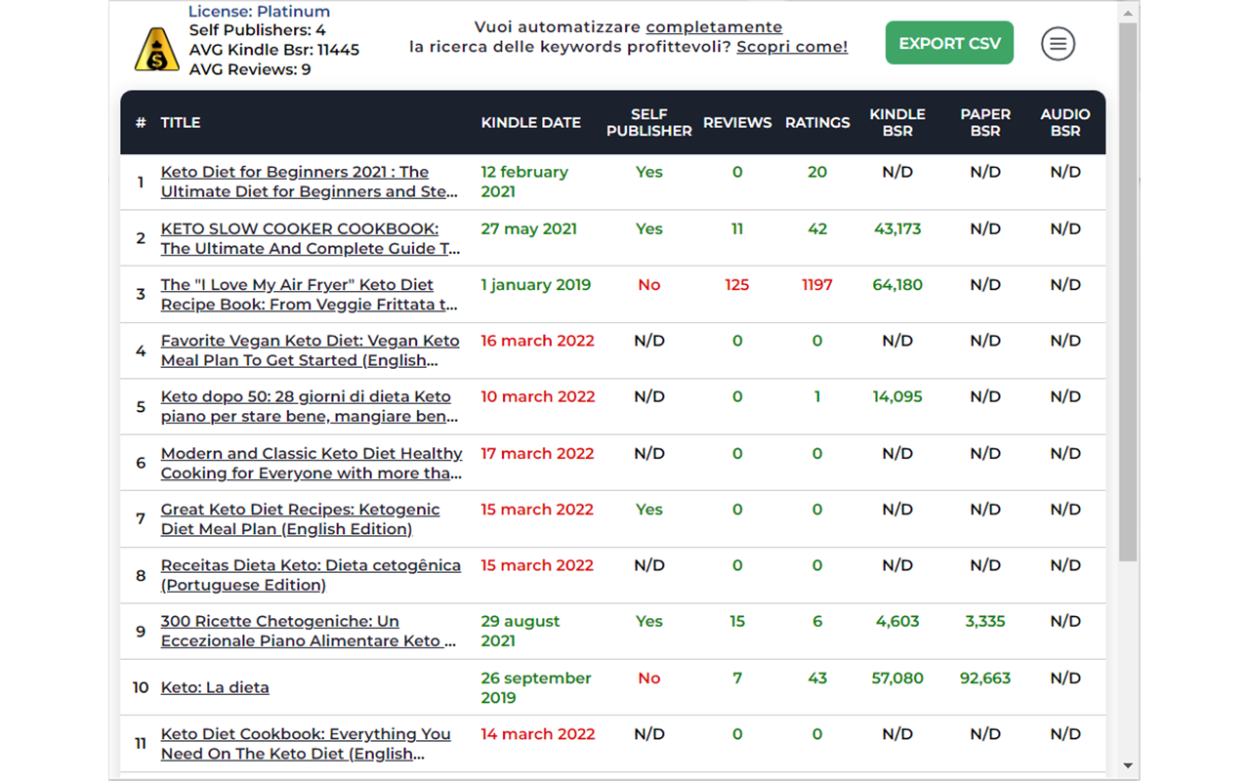Click the vertical scrollbar thumb

tap(1128, 292)
